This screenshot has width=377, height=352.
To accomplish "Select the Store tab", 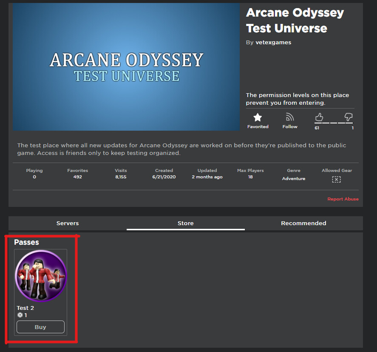I will [x=185, y=223].
